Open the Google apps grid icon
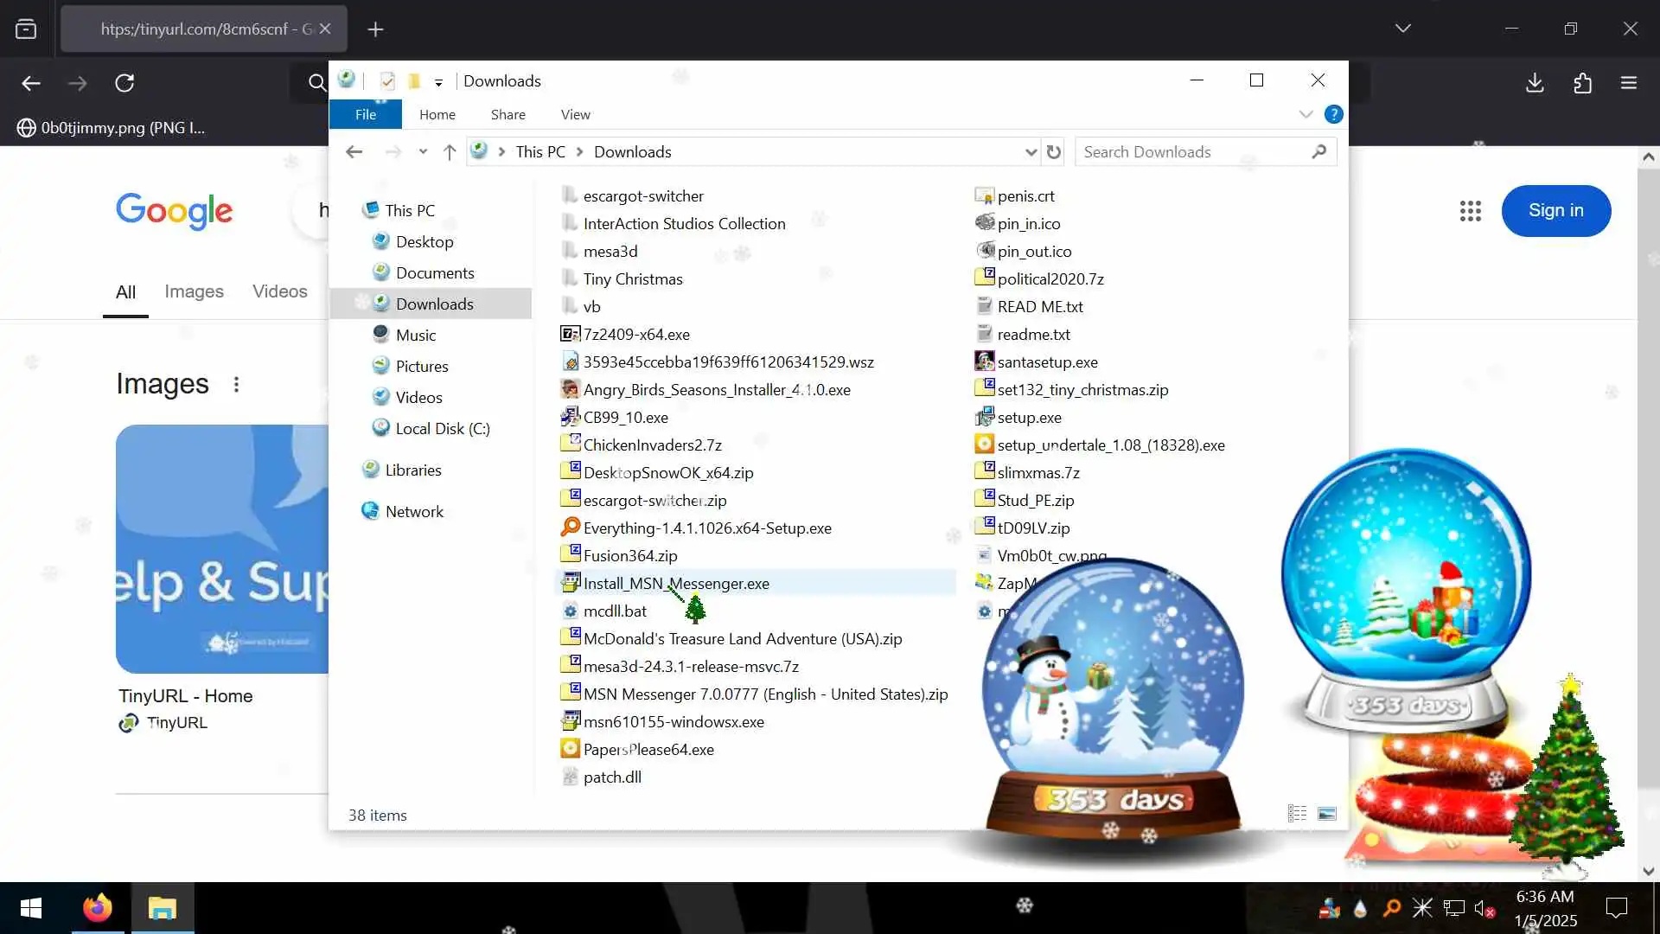The height and width of the screenshot is (934, 1660). tap(1470, 211)
